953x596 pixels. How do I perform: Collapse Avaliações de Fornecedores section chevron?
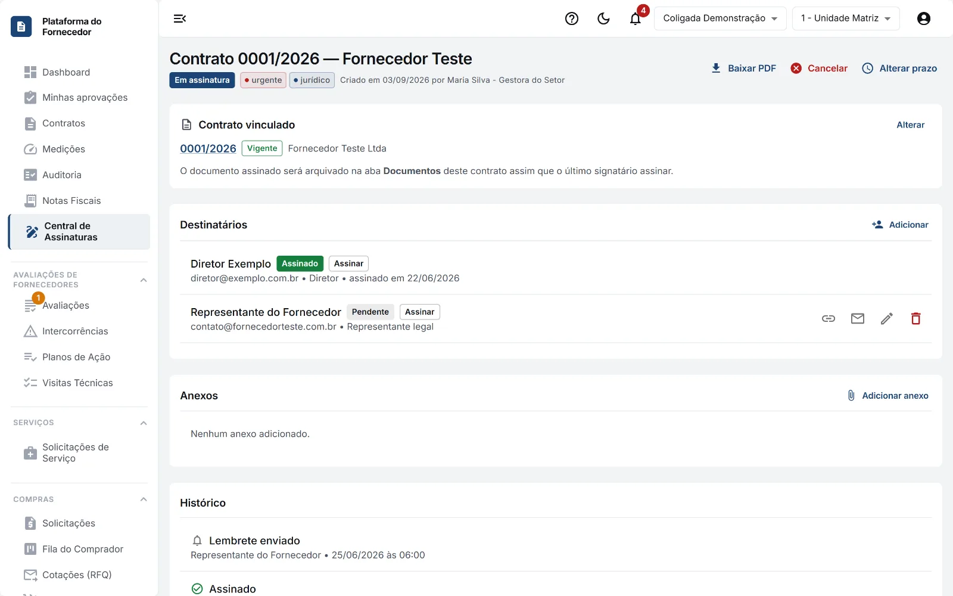click(144, 280)
